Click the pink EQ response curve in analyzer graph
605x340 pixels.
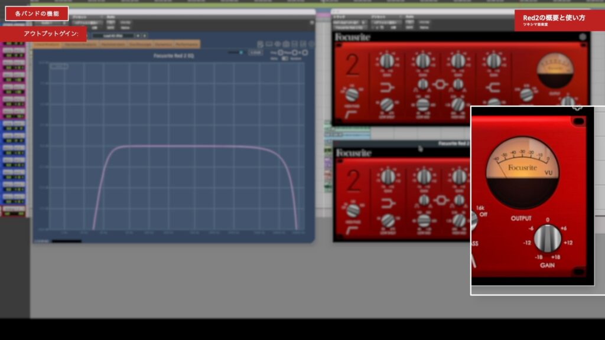195,146
